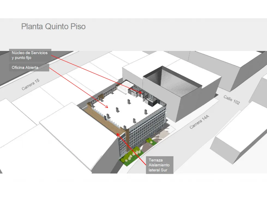Select the white open office floor slab
Viewport: 267px width, 200px height.
123,109
